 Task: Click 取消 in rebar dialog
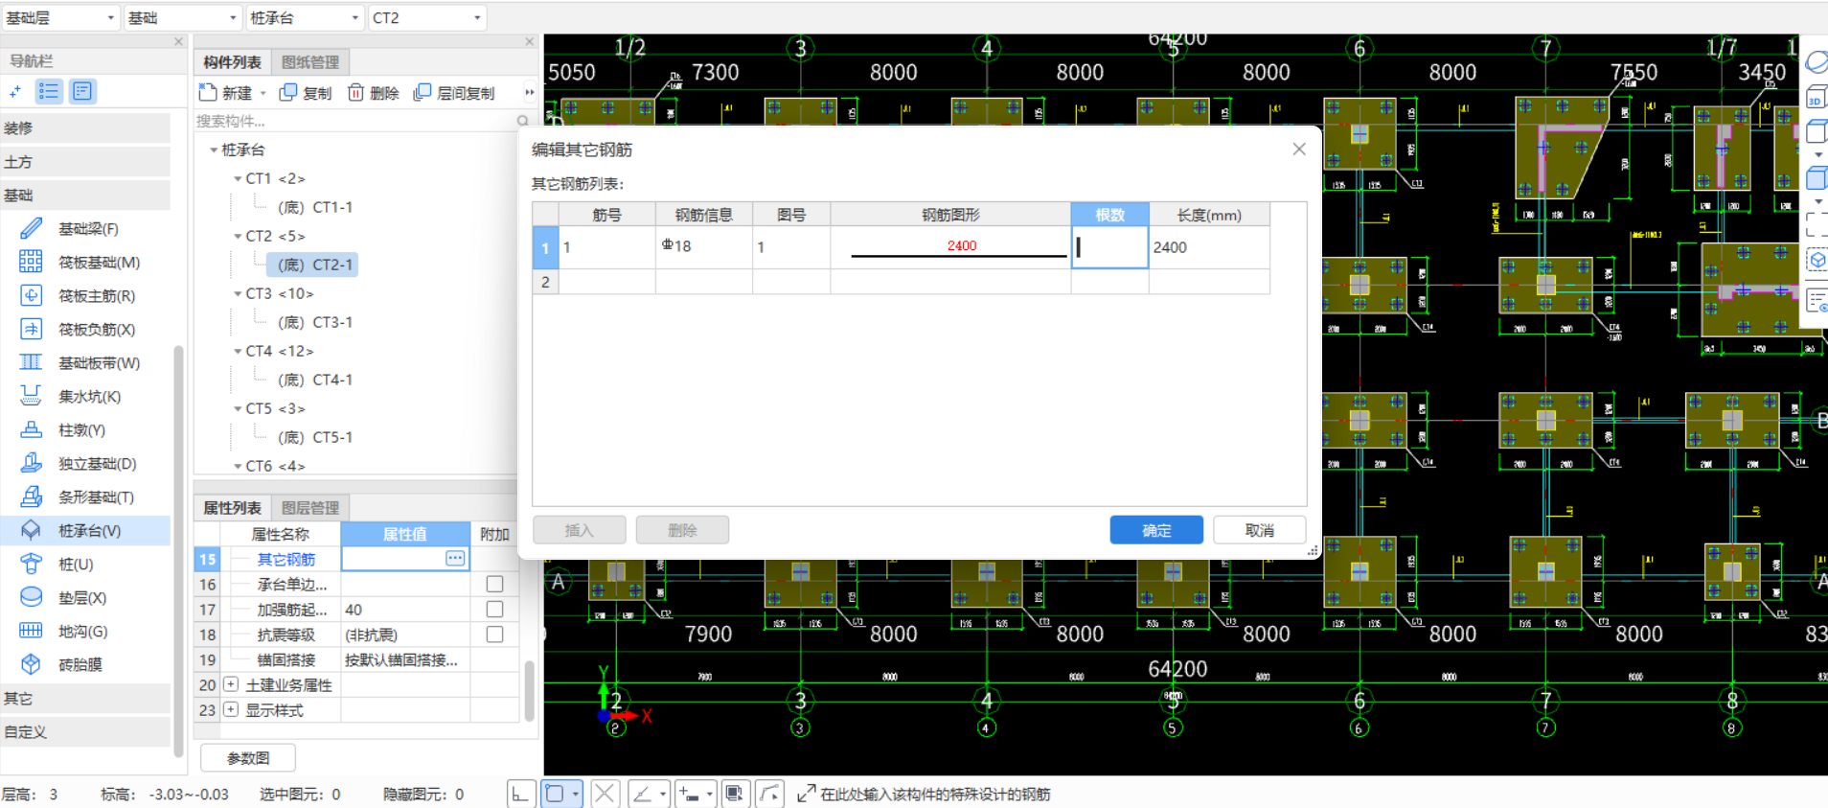[1260, 530]
